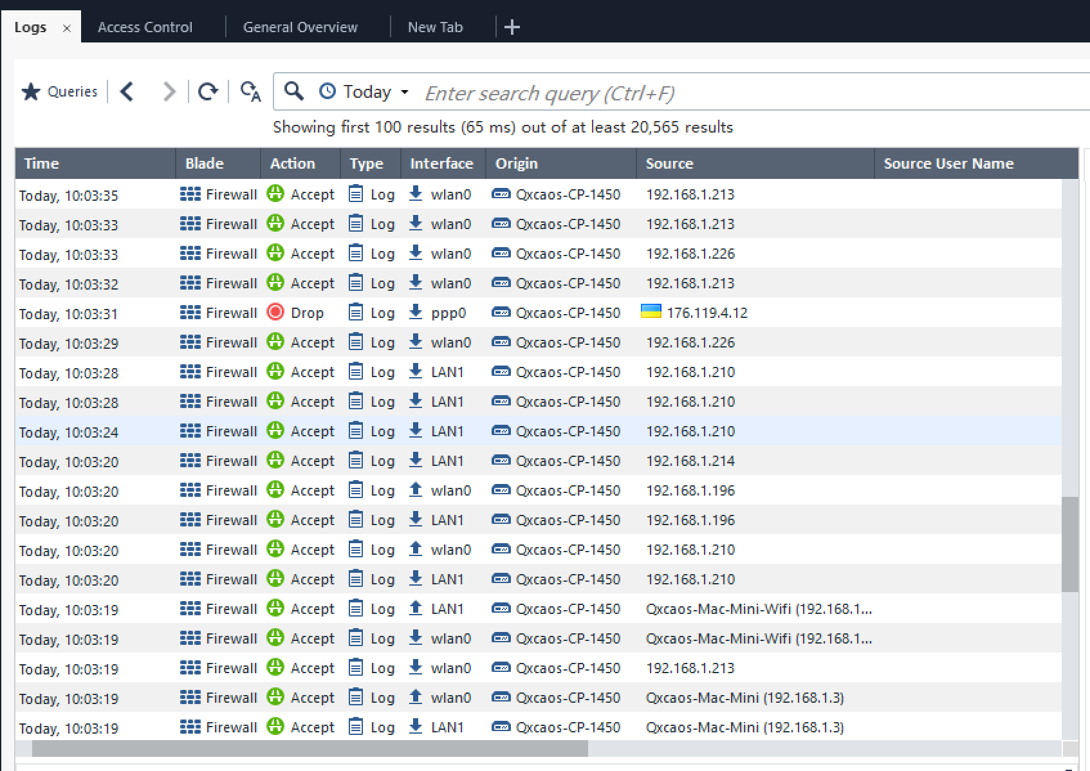Refresh the log results
Image resolution: width=1090 pixels, height=771 pixels.
click(x=208, y=92)
